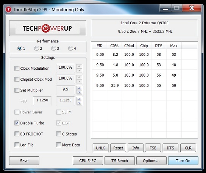Click the Turn On button
The image size is (206, 173).
coord(183,160)
